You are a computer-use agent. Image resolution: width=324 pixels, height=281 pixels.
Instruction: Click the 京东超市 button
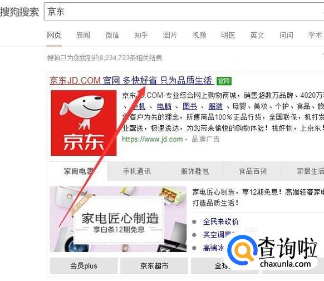154,266
